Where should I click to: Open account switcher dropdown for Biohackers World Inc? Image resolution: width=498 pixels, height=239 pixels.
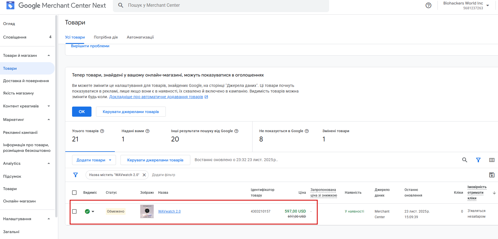(x=488, y=6)
